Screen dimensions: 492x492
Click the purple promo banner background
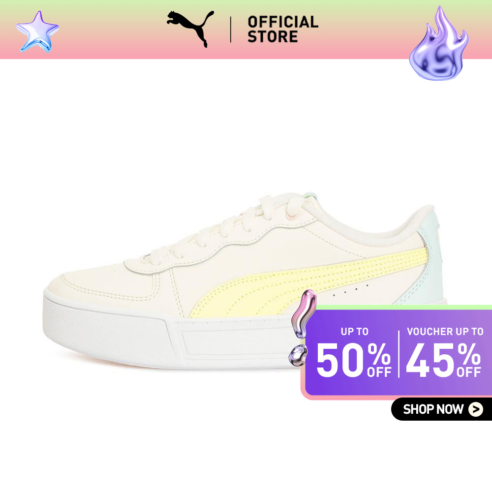click(399, 353)
